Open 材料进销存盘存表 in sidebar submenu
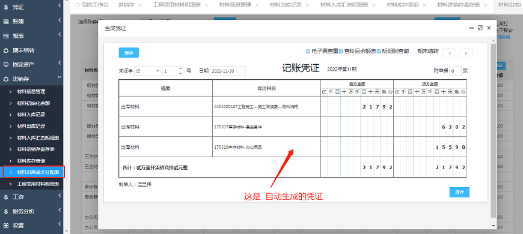The height and width of the screenshot is (234, 523). click(35, 149)
